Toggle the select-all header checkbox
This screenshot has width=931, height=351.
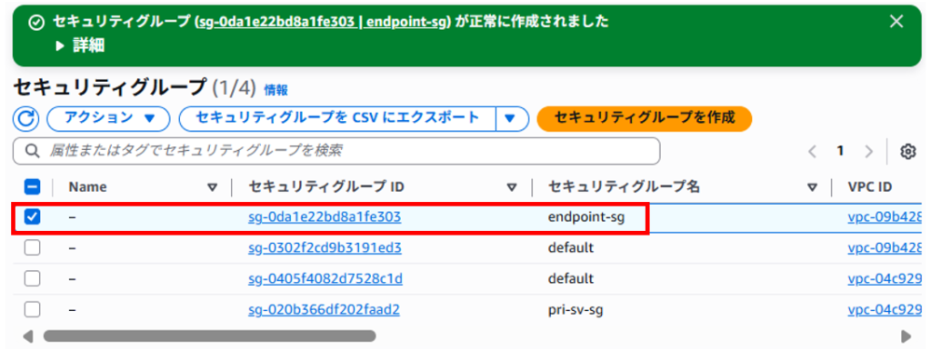click(32, 187)
